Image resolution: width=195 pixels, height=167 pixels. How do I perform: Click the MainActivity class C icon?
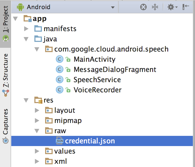click(x=60, y=59)
